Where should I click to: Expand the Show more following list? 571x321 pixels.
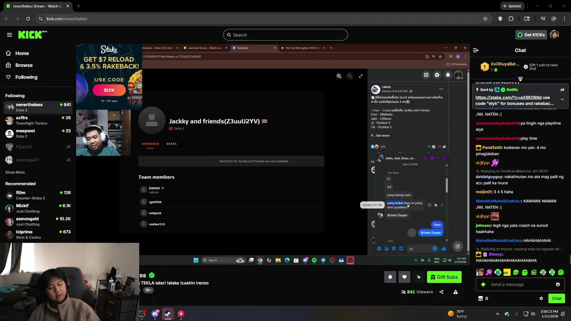click(15, 172)
